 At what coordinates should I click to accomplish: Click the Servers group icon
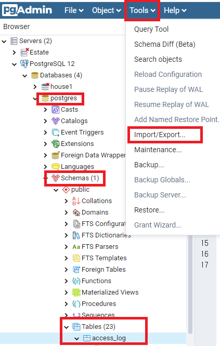tap(14, 41)
